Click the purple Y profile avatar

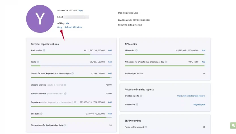click(x=40, y=18)
